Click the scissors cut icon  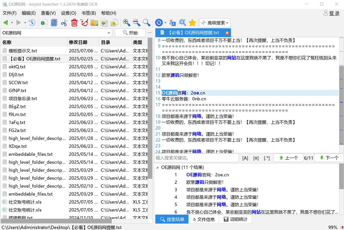[64, 23]
